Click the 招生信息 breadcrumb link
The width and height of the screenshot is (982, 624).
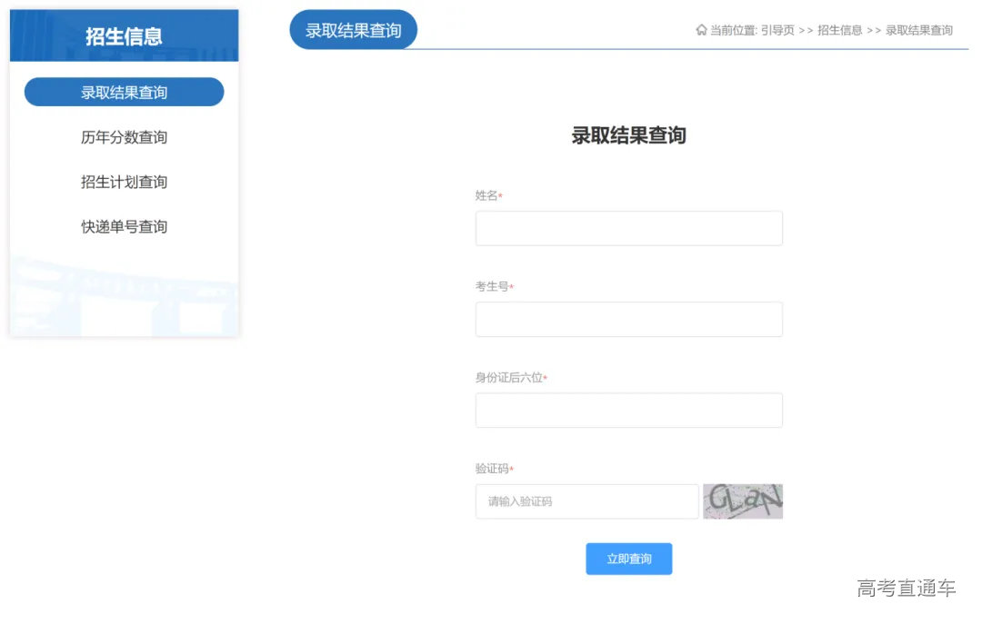pyautogui.click(x=840, y=30)
